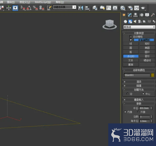Image resolution: width=156 pixels, height=146 pixels.
Task: Click the 半径 value spinner arrows
Action: [151, 108]
